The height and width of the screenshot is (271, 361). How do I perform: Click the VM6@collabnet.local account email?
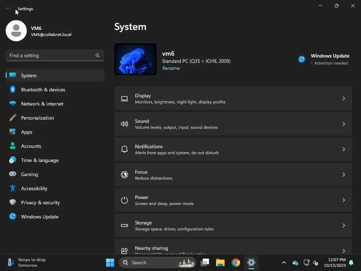point(51,35)
